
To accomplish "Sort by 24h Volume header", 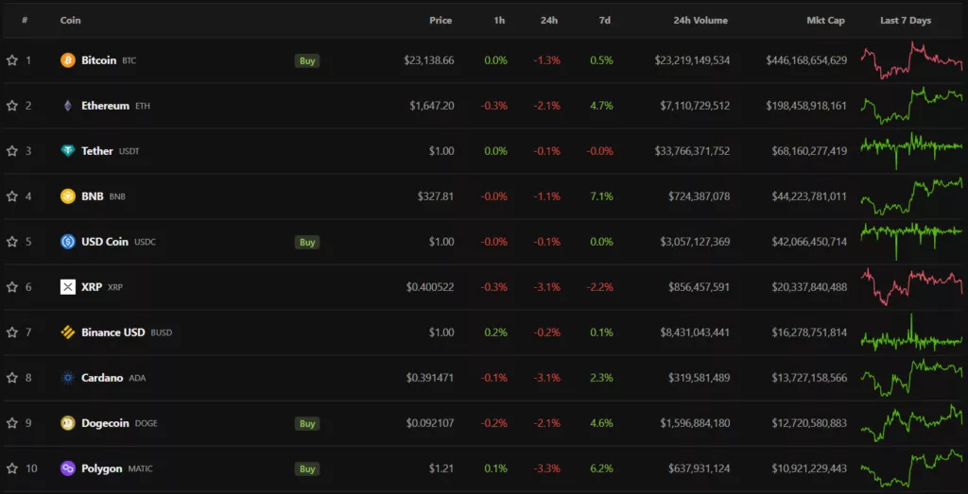I will tap(700, 21).
